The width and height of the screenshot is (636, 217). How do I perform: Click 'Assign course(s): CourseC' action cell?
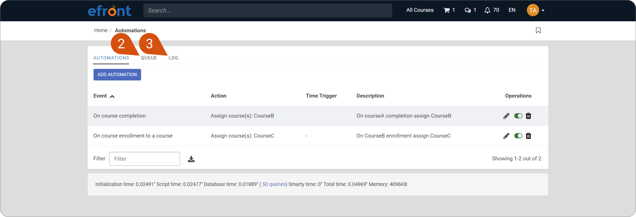(x=242, y=136)
